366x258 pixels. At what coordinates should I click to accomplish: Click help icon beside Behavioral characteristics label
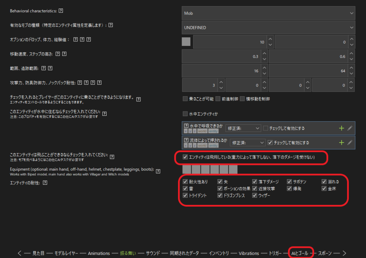pyautogui.click(x=61, y=11)
